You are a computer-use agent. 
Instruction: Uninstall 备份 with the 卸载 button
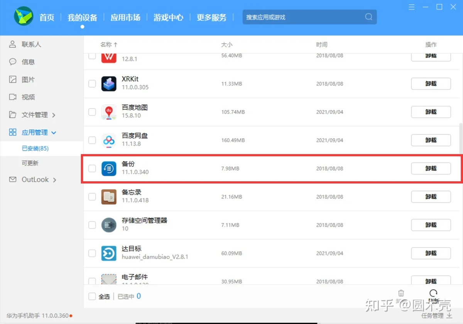point(431,168)
